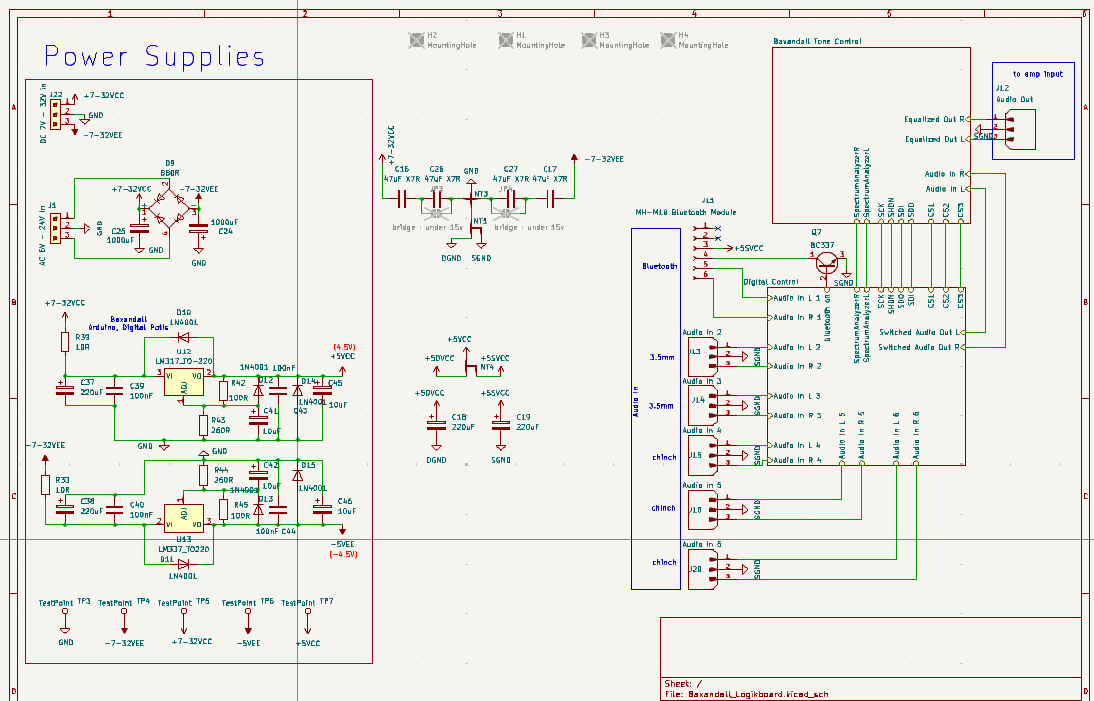Image resolution: width=1094 pixels, height=701 pixels.
Task: Select transistor Q7 BC337 symbol
Action: click(828, 264)
